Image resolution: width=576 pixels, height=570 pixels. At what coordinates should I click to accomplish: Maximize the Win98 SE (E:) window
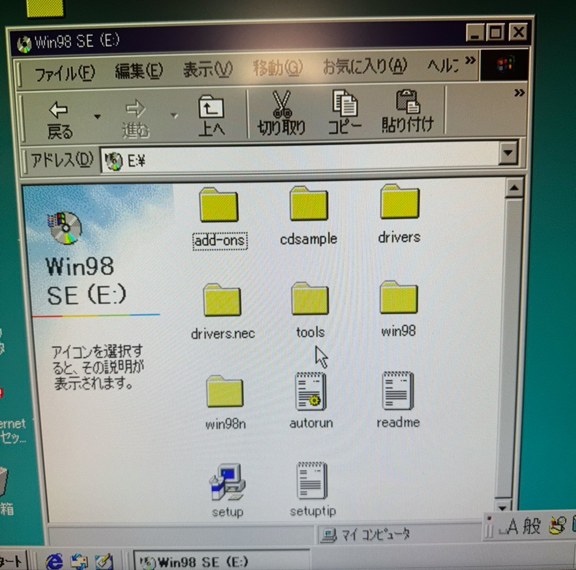coord(495,33)
